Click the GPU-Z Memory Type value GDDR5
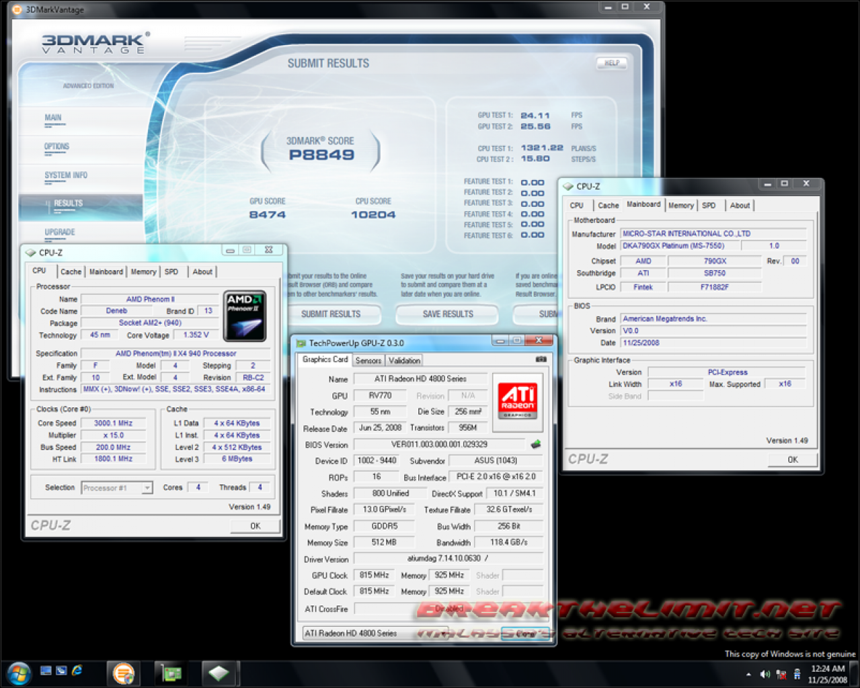The height and width of the screenshot is (688, 860). click(x=384, y=526)
